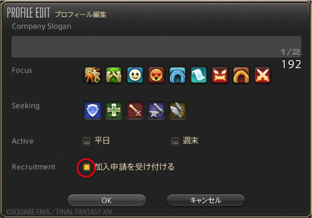Choose the DPS red sword seeking icon

pos(135,111)
